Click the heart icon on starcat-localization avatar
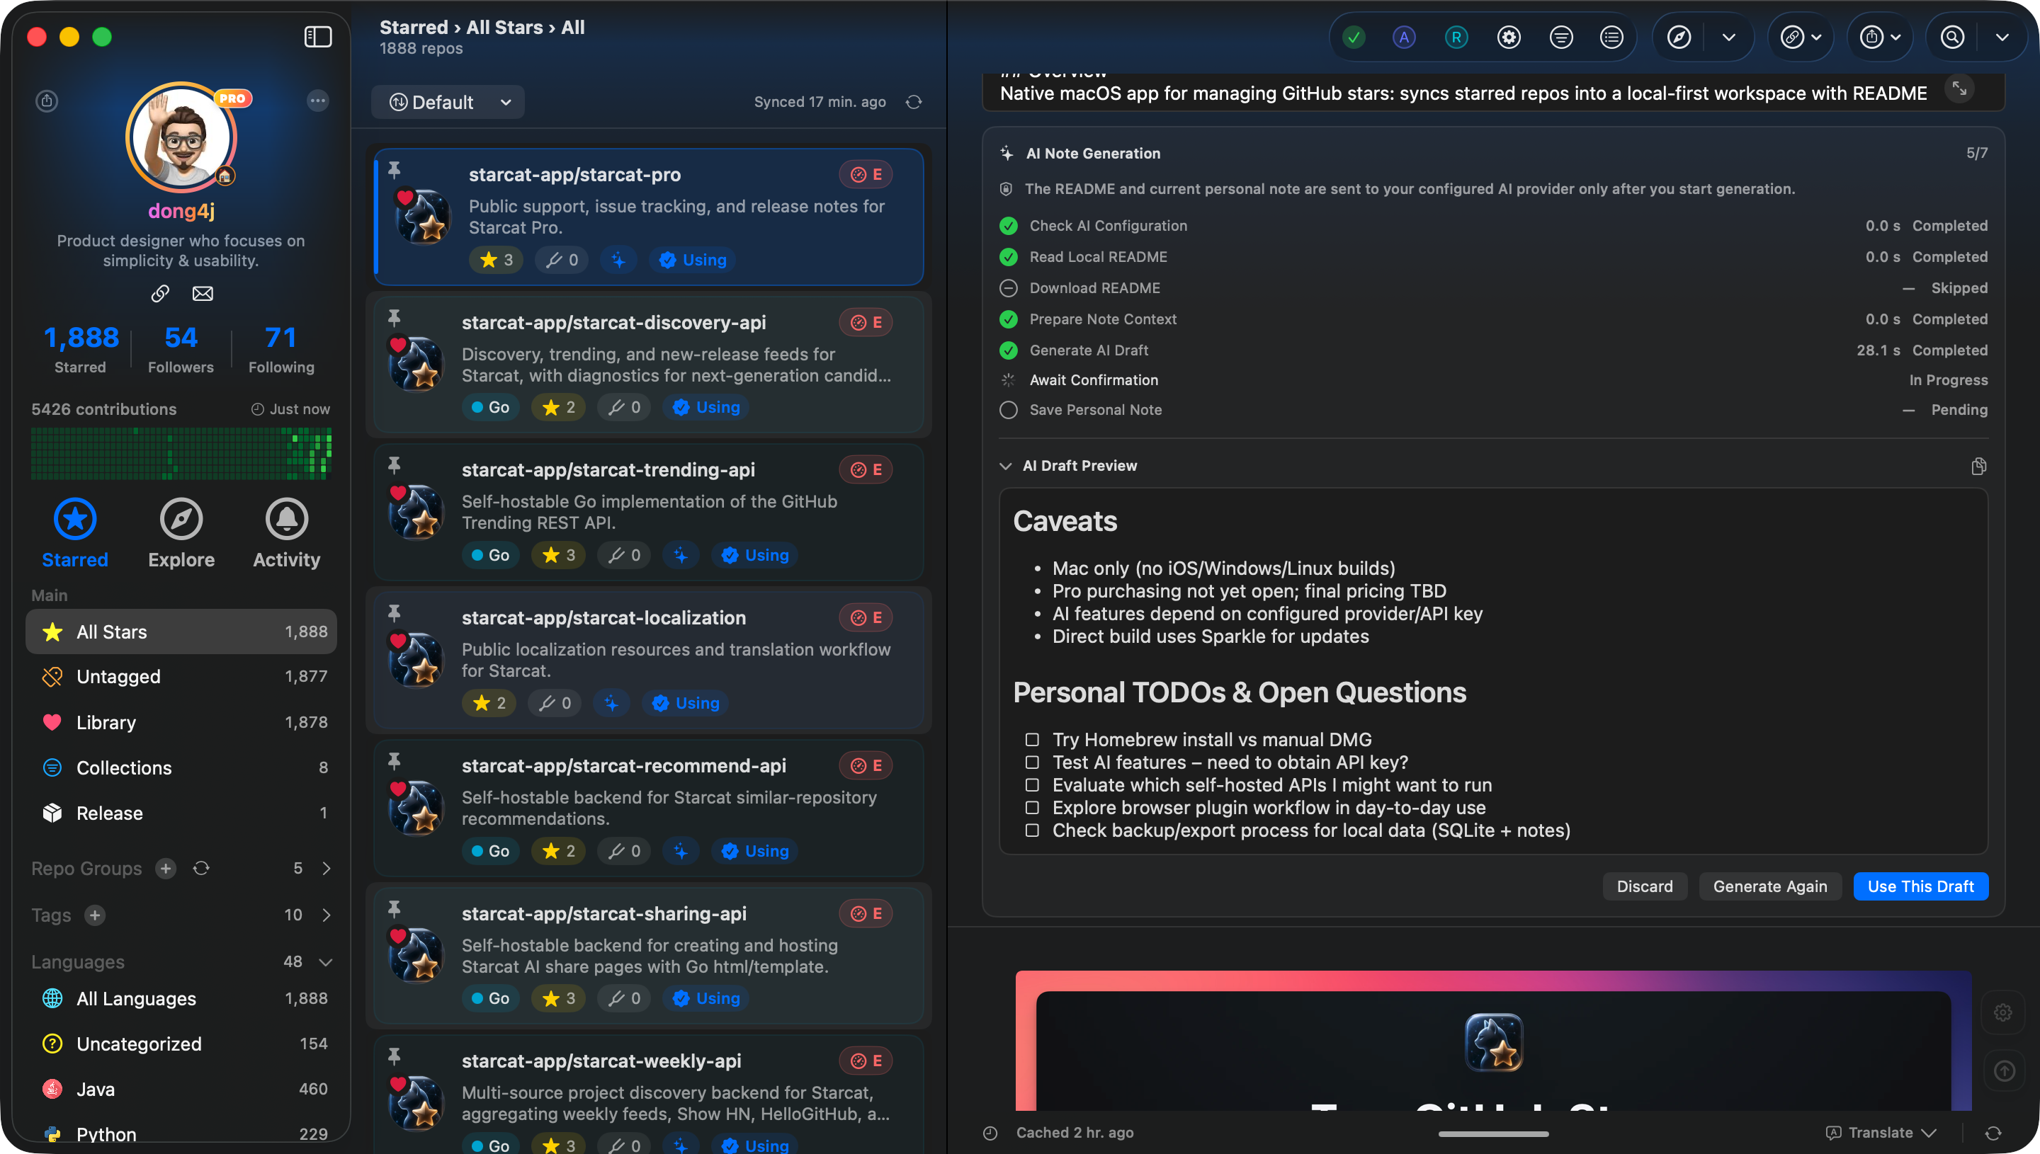 point(398,641)
